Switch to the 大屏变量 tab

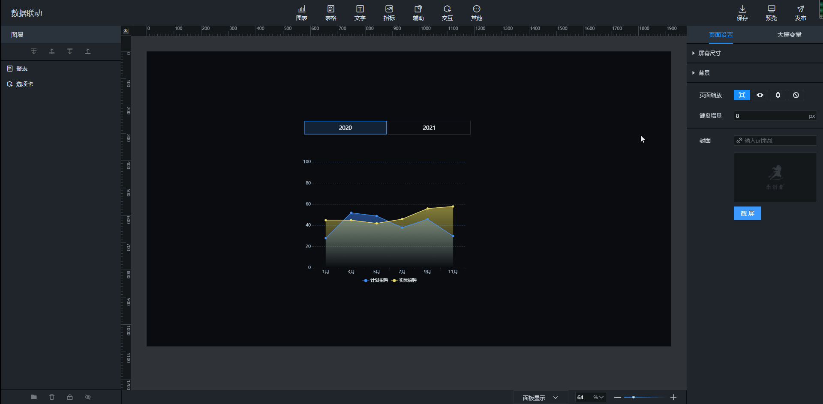789,35
